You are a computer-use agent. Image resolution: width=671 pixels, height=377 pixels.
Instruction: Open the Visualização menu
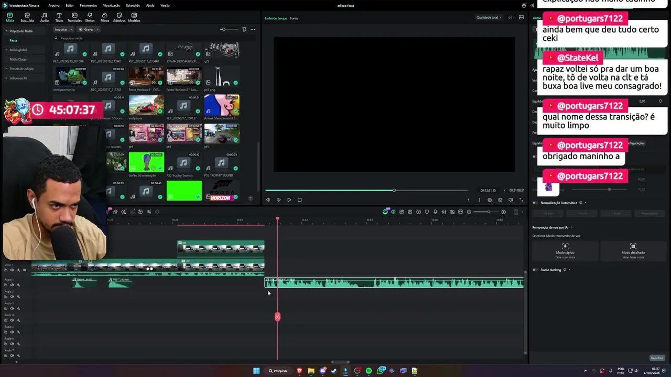click(x=111, y=5)
